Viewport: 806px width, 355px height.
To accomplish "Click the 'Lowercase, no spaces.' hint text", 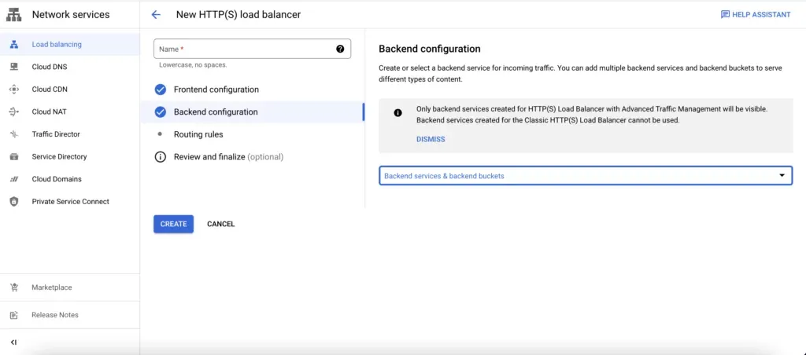I will tap(193, 65).
